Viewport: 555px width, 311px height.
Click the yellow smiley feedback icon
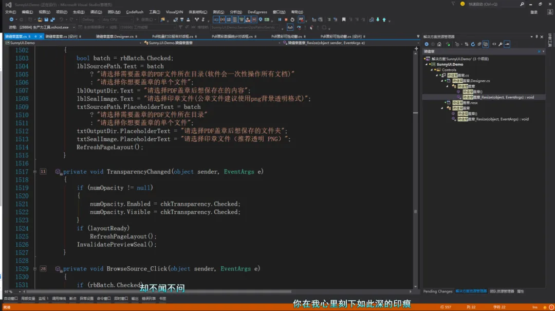pyautogui.click(x=462, y=4)
